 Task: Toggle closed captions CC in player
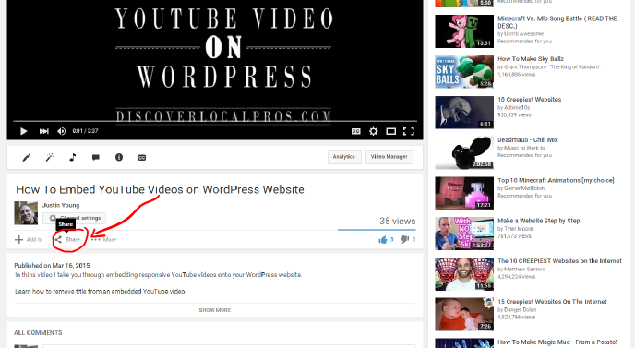[x=356, y=131]
